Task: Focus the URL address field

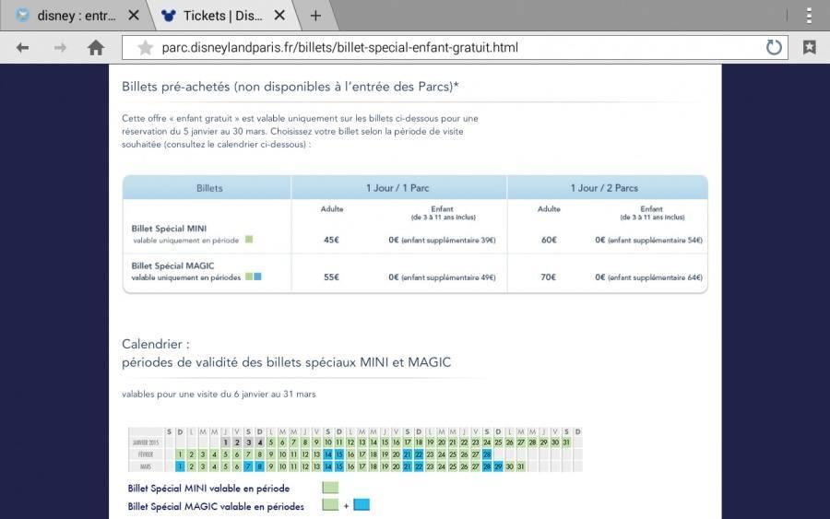Action: tap(452, 48)
